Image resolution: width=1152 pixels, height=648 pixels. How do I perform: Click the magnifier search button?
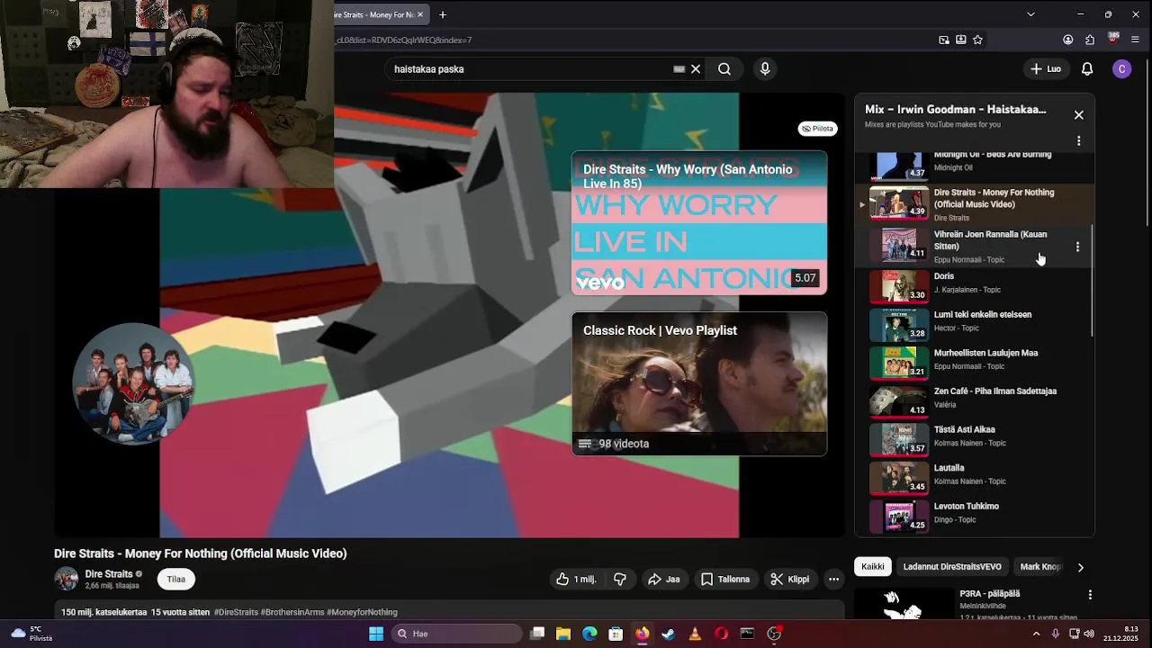coord(724,69)
